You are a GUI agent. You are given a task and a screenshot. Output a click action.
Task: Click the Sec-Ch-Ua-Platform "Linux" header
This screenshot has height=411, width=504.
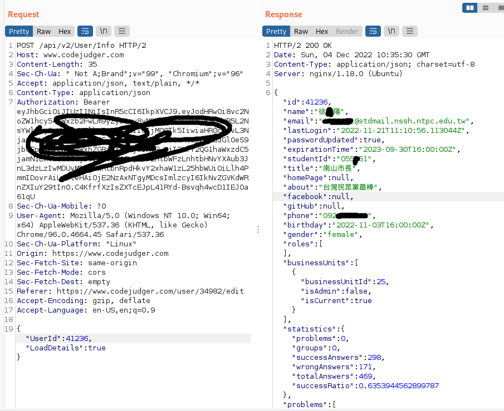tap(76, 244)
